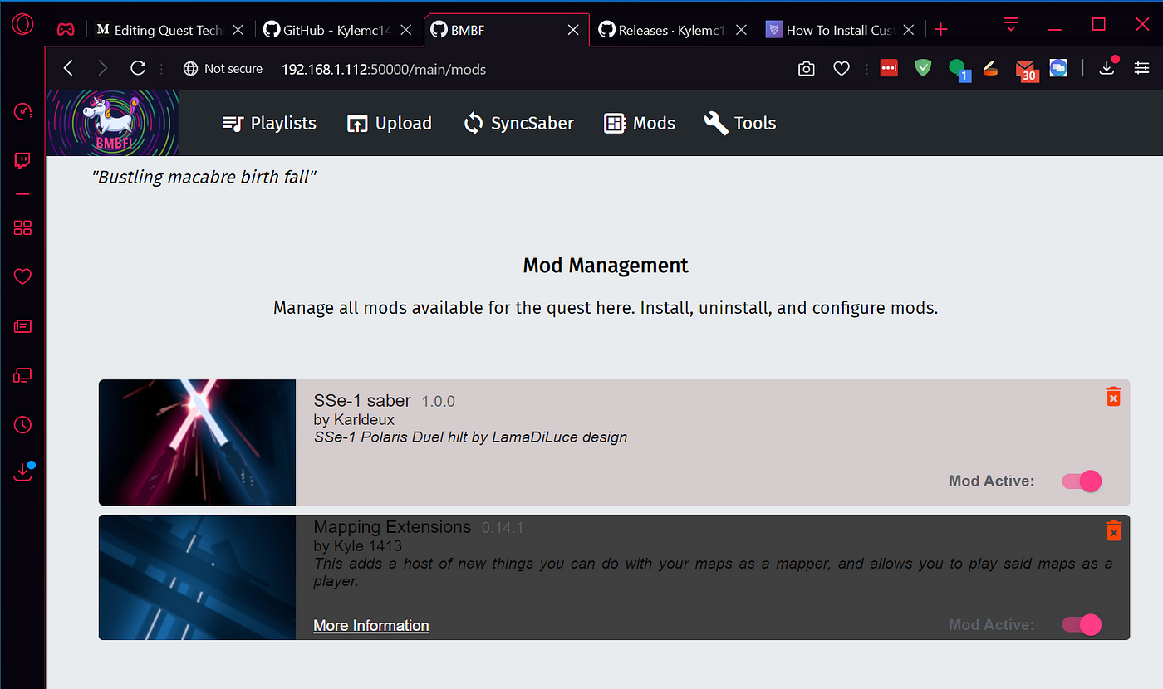Select the "SSe-1 saber" mod title
The height and width of the screenshot is (689, 1163).
click(362, 400)
